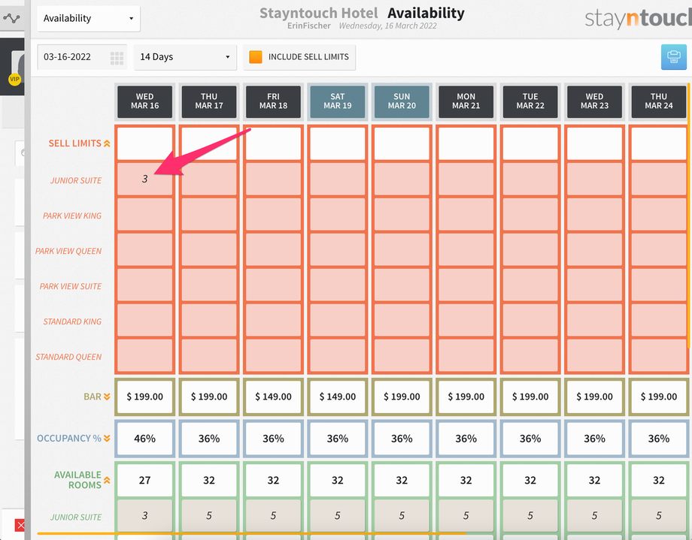The image size is (692, 540).
Task: Click the Standard Queen row label
Action: tap(68, 357)
